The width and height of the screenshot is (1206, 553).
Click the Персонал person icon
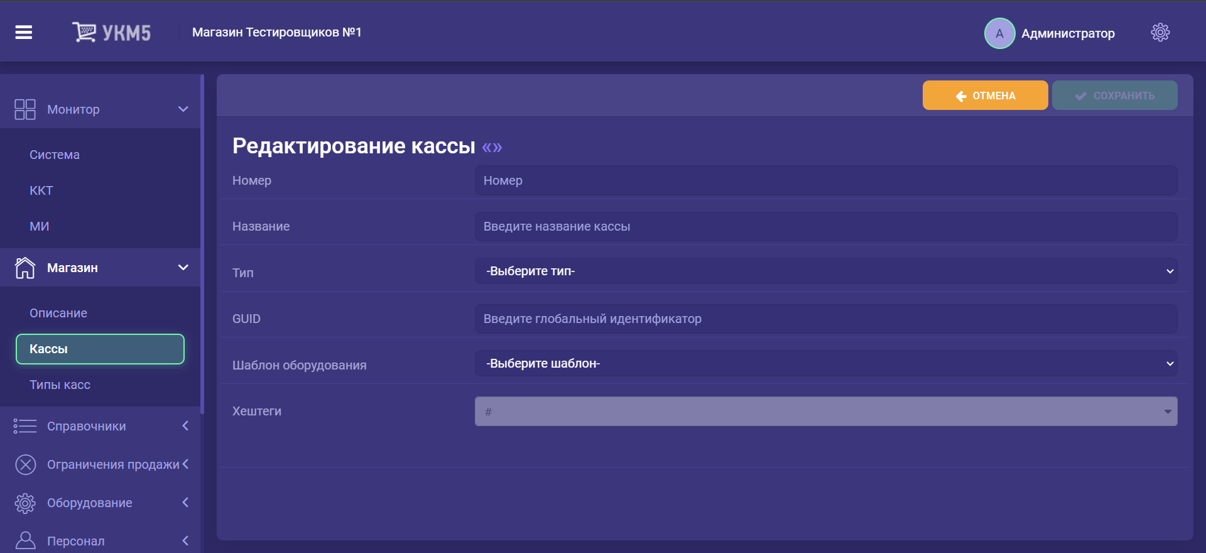[25, 540]
